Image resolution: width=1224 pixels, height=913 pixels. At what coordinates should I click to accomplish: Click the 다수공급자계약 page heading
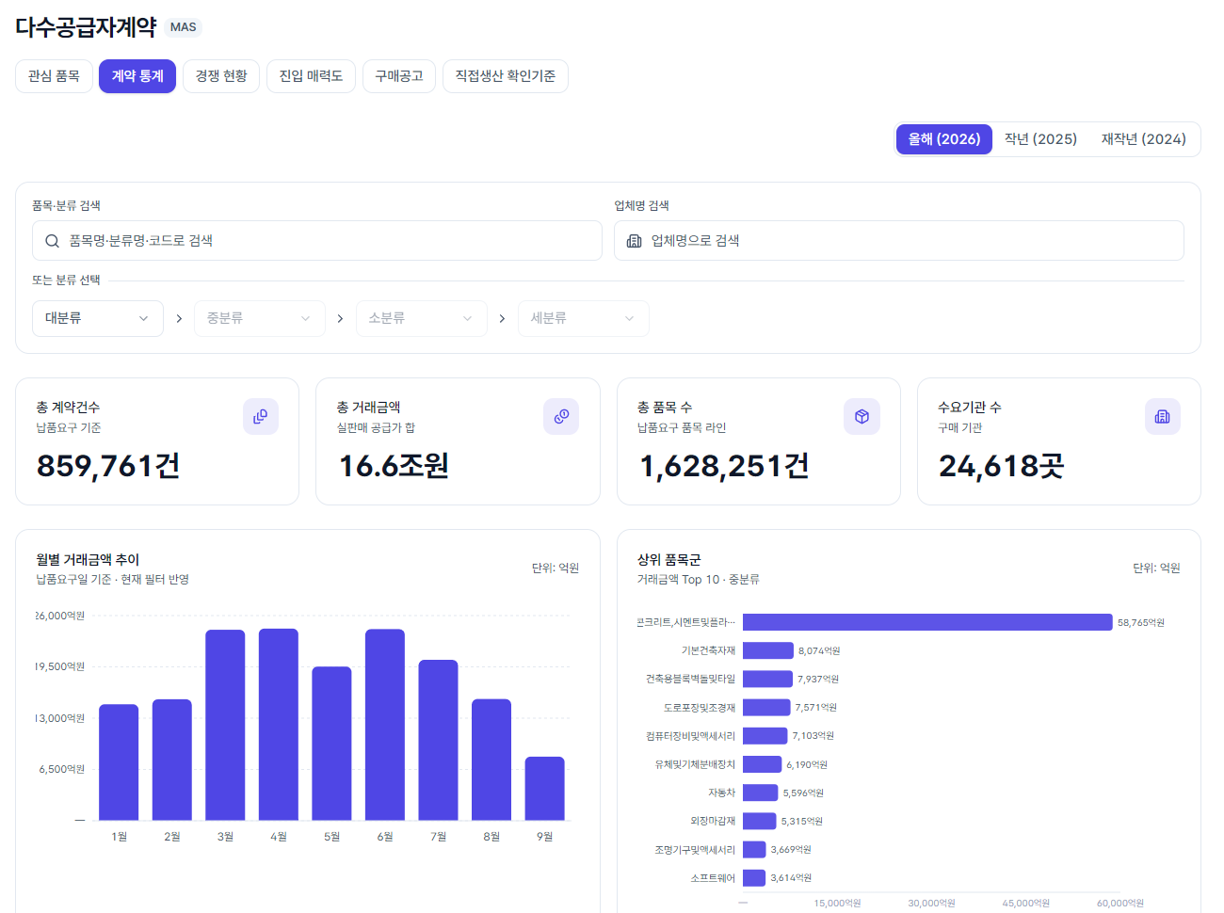coord(86,27)
